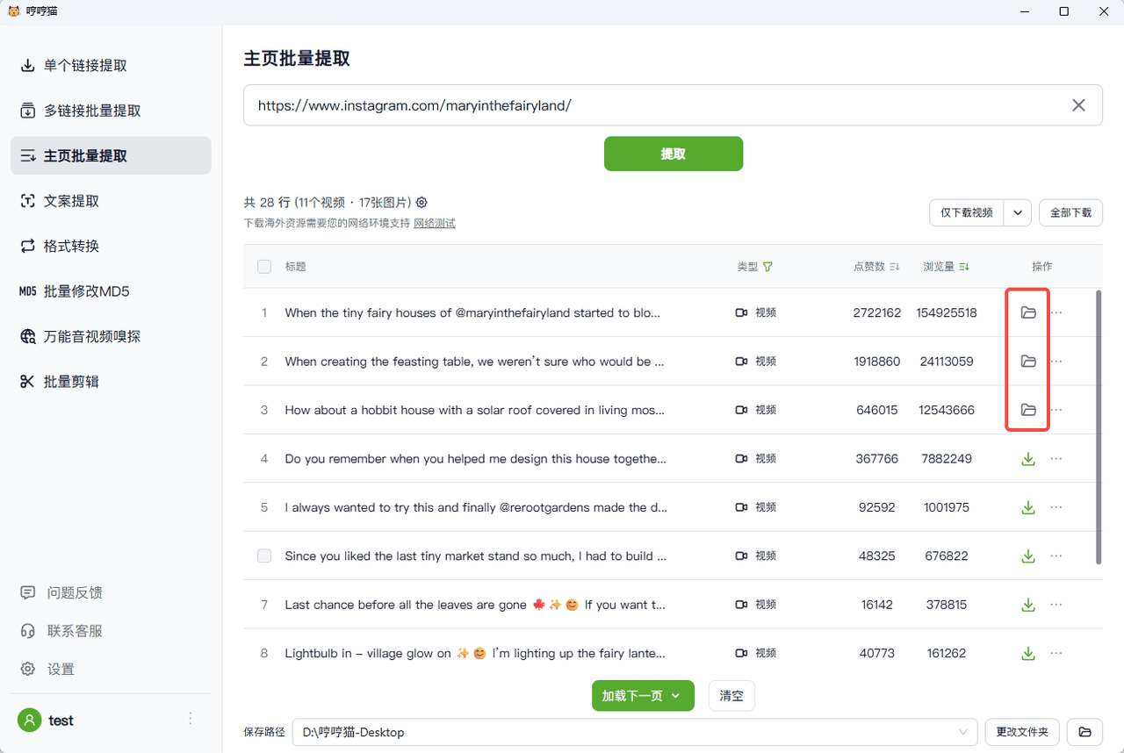Filter by type using funnel icon
The width and height of the screenshot is (1124, 753).
(767, 267)
